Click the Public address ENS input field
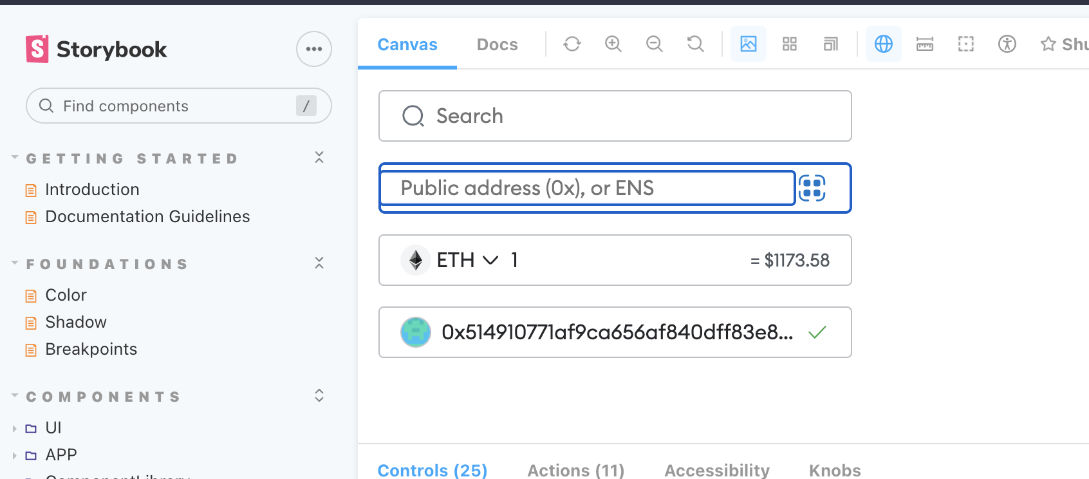Viewport: 1089px width, 479px height. coord(587,188)
